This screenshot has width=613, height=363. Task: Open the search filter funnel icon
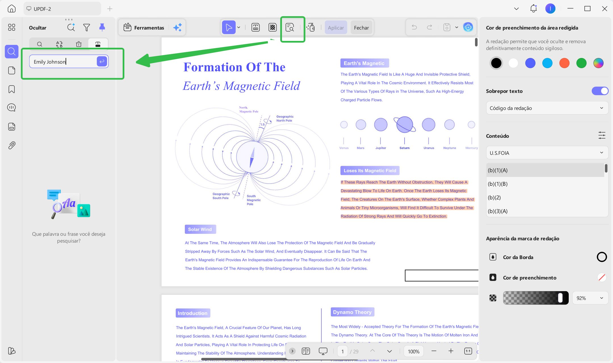coord(87,28)
